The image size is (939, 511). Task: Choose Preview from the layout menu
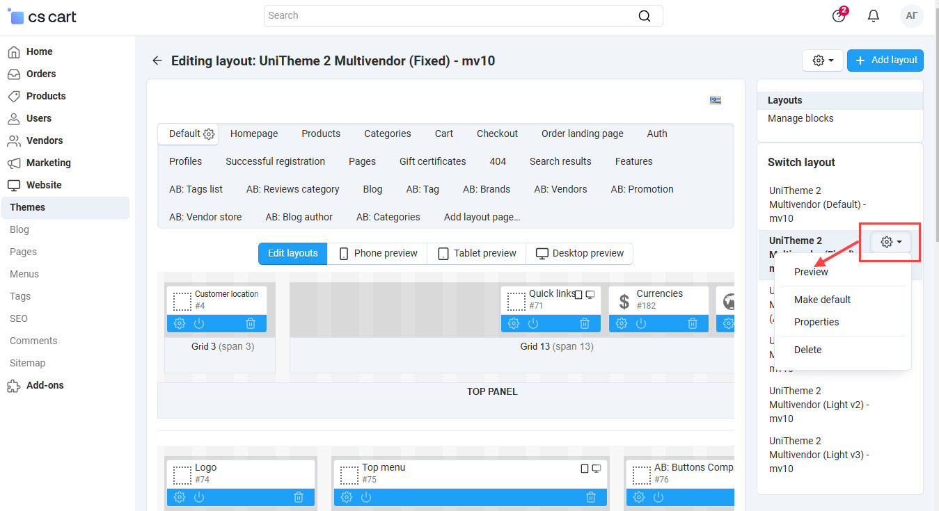click(x=811, y=272)
